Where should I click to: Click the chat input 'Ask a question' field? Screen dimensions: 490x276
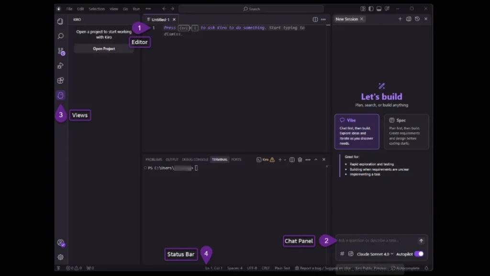[x=376, y=241]
